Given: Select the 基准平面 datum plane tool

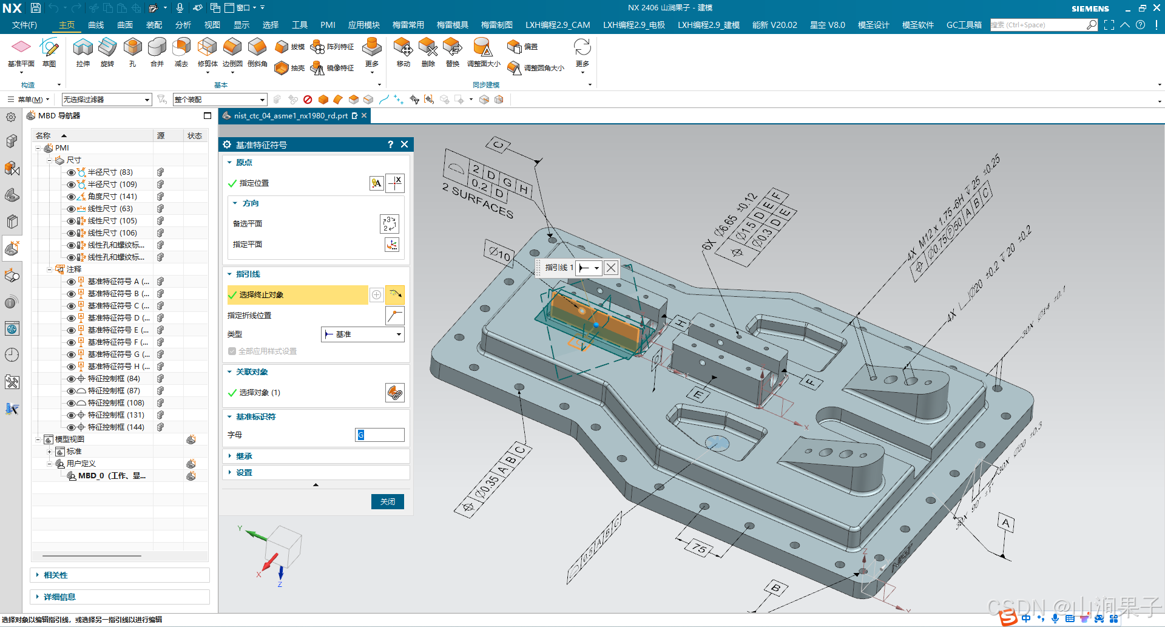Looking at the screenshot, I should tap(21, 52).
